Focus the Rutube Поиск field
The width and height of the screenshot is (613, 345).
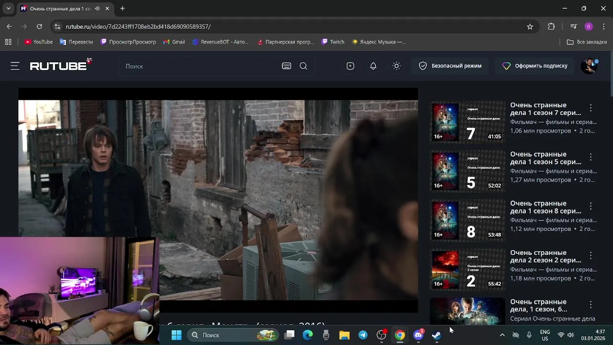tap(201, 66)
